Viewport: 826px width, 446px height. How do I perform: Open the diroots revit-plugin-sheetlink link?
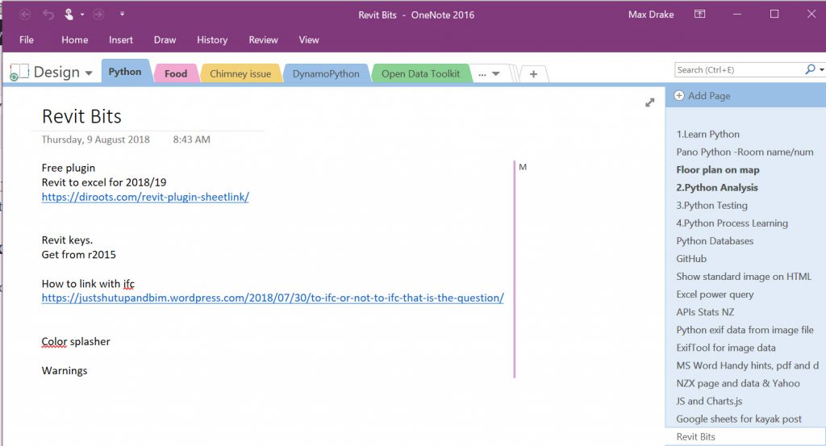coord(145,197)
